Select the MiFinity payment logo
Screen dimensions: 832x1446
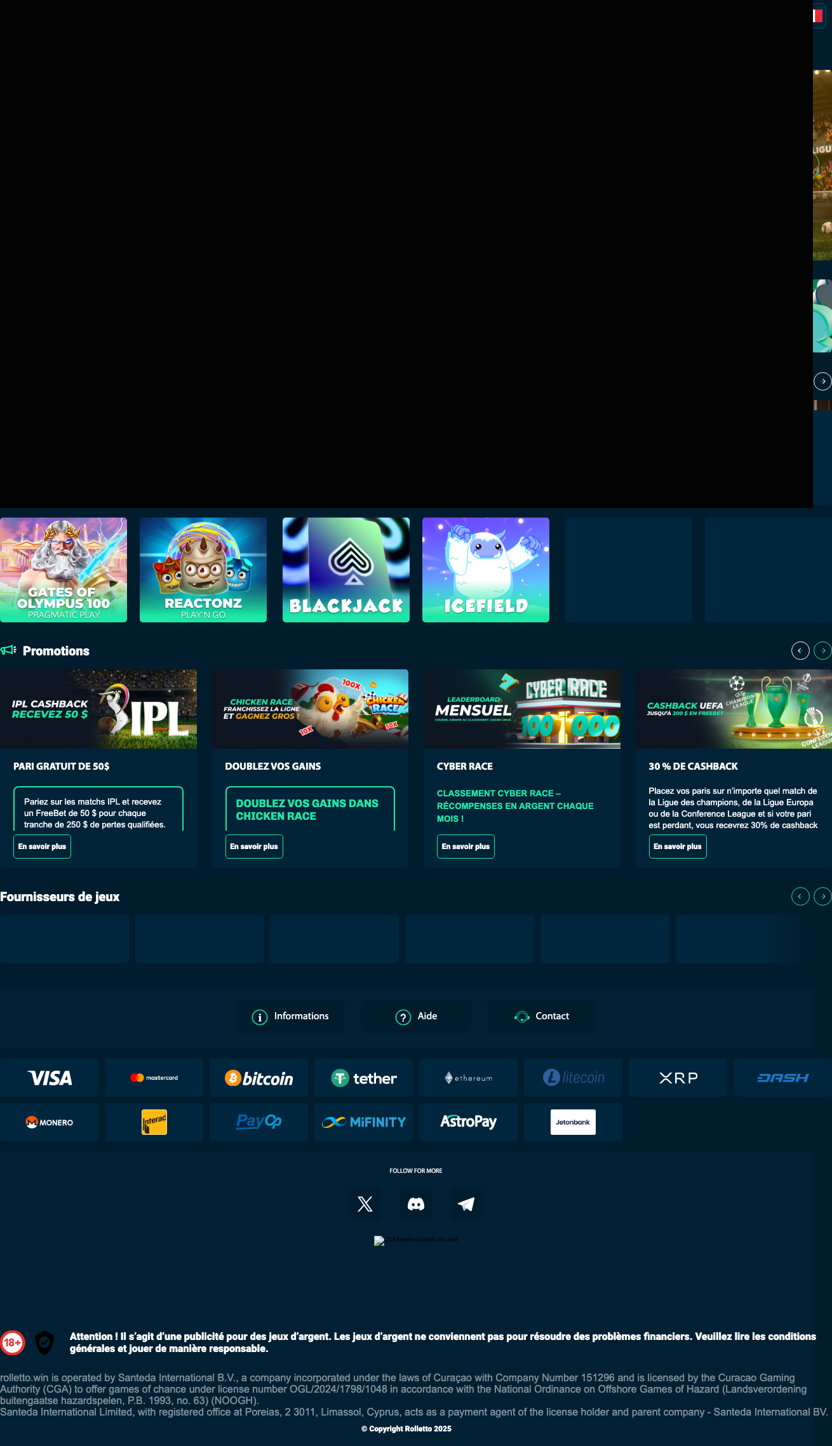pos(363,1122)
